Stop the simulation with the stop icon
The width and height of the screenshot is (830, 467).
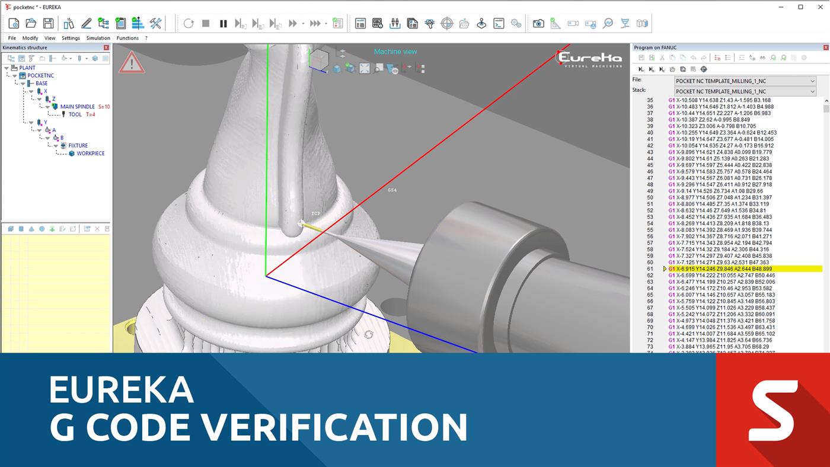point(206,24)
